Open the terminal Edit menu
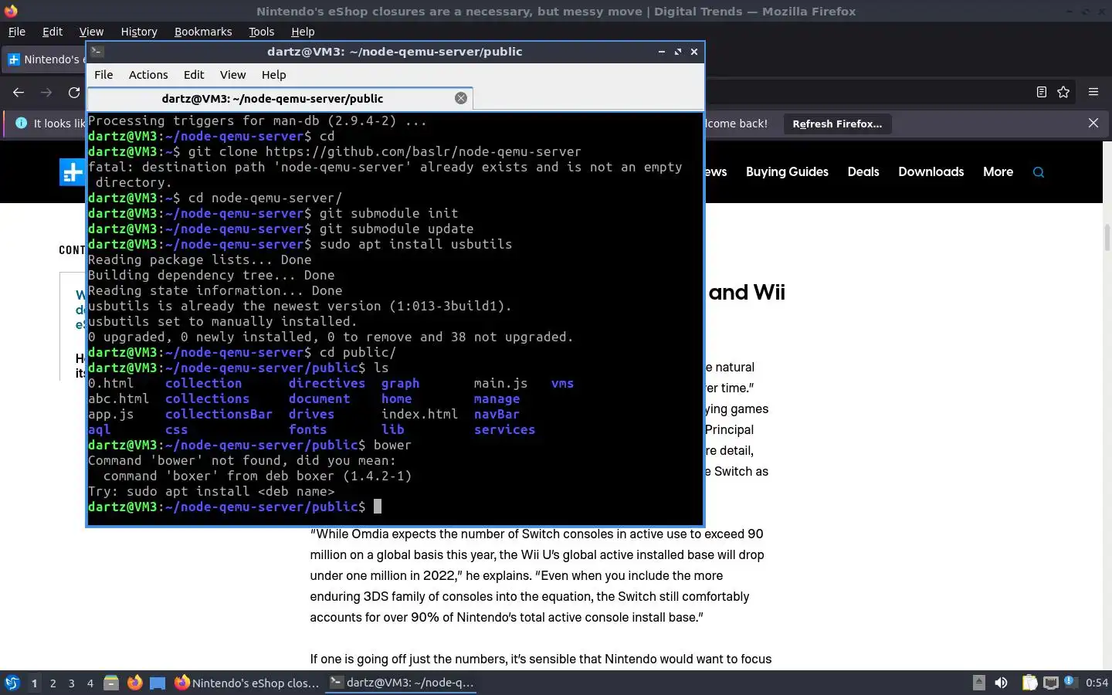 pos(194,75)
